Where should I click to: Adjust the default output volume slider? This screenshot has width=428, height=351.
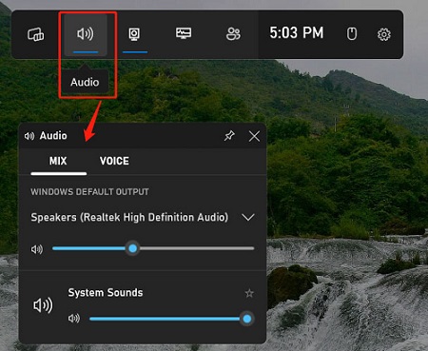coord(153,248)
